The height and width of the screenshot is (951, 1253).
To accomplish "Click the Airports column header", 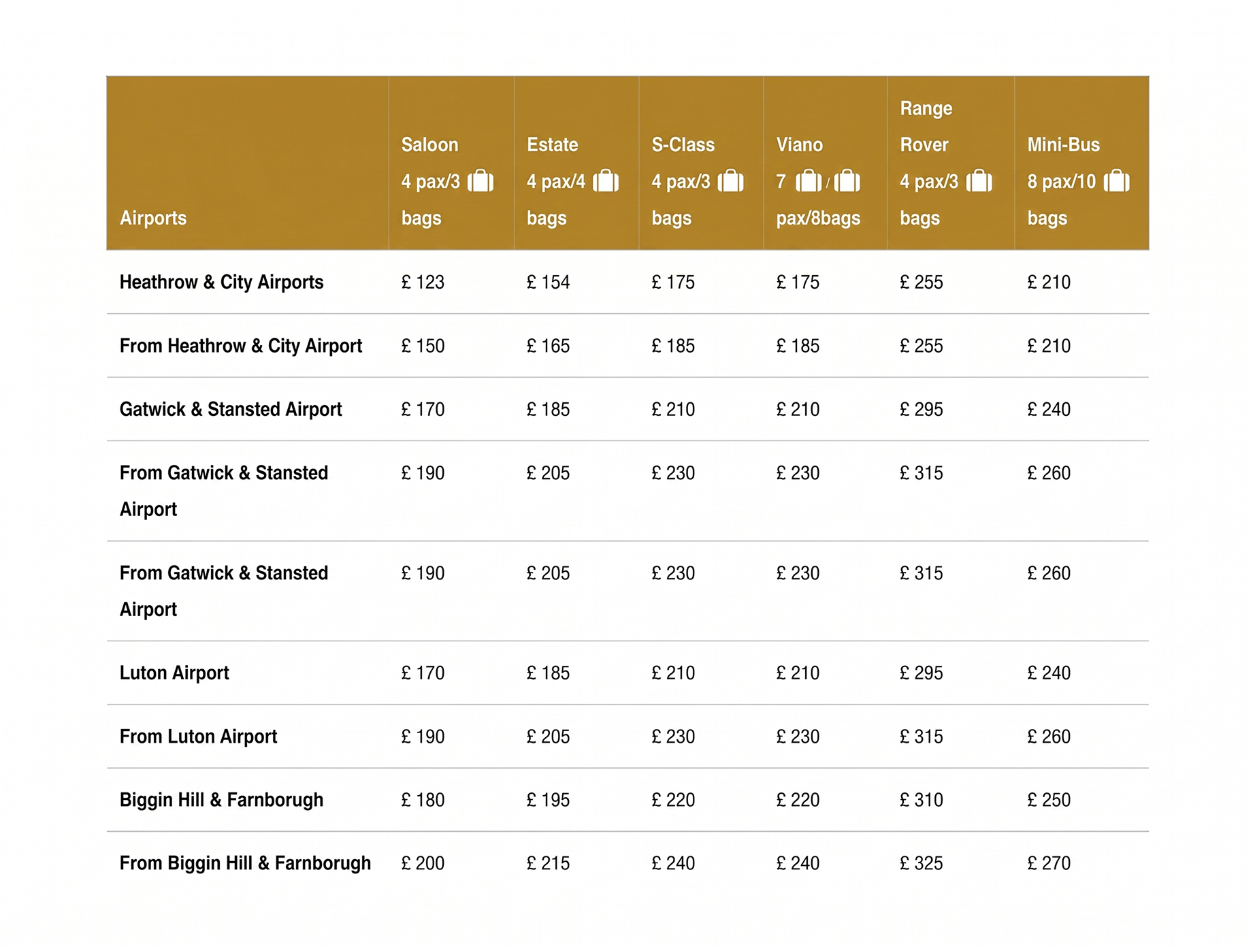I will (x=153, y=218).
